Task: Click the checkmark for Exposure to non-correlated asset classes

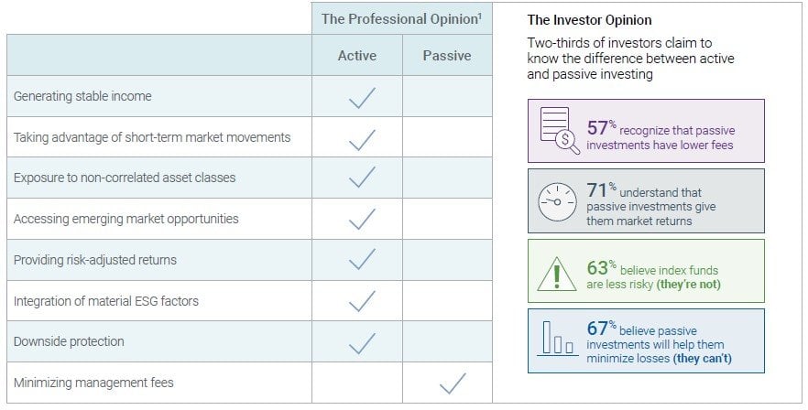Action: click(x=361, y=178)
